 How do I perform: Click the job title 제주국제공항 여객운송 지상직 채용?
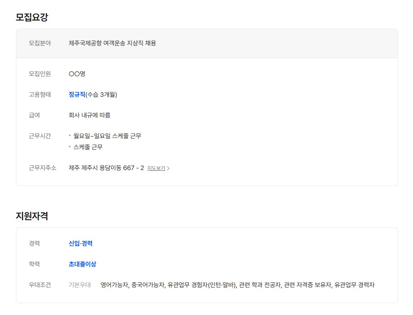(112, 43)
